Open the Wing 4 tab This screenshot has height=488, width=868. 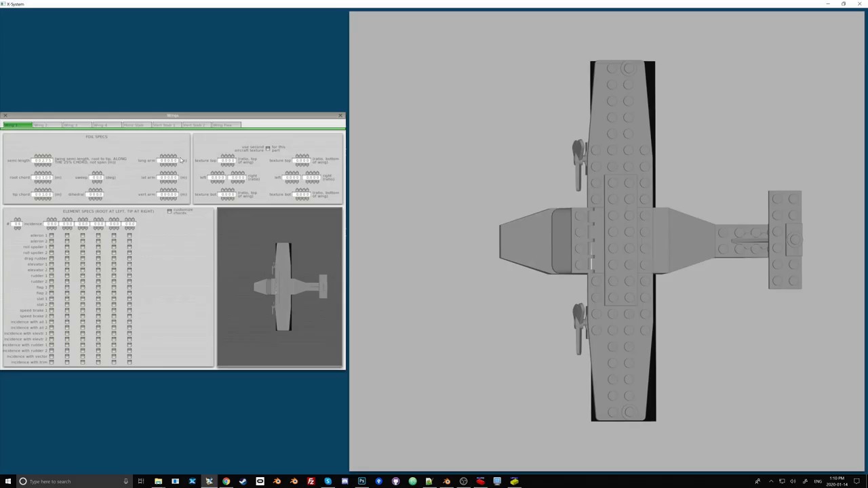click(x=106, y=125)
